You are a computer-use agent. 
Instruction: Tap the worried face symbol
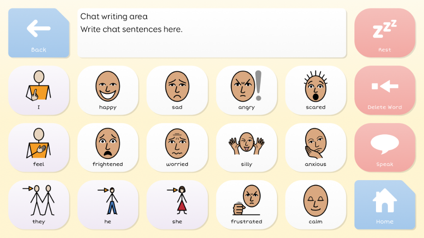pyautogui.click(x=177, y=147)
